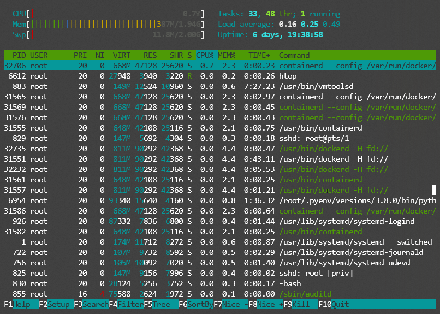Click the running state R of htop
This screenshot has width=440, height=314.
point(189,76)
